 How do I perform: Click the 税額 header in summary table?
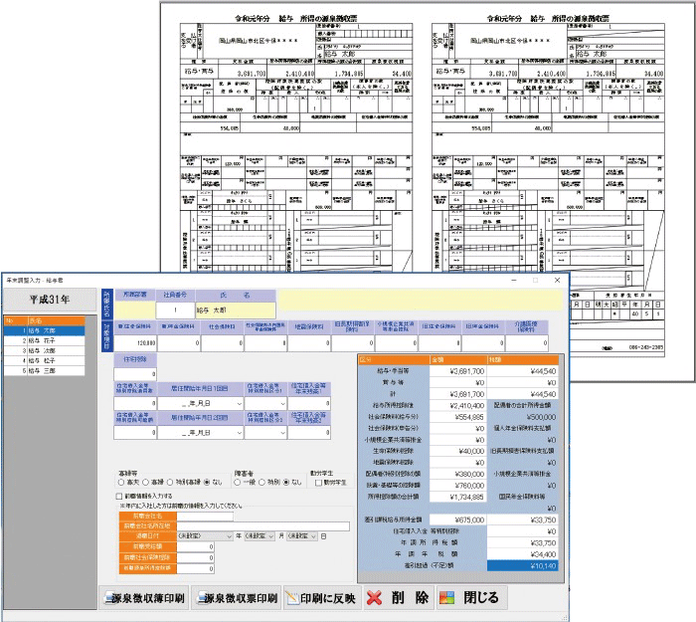coord(522,359)
